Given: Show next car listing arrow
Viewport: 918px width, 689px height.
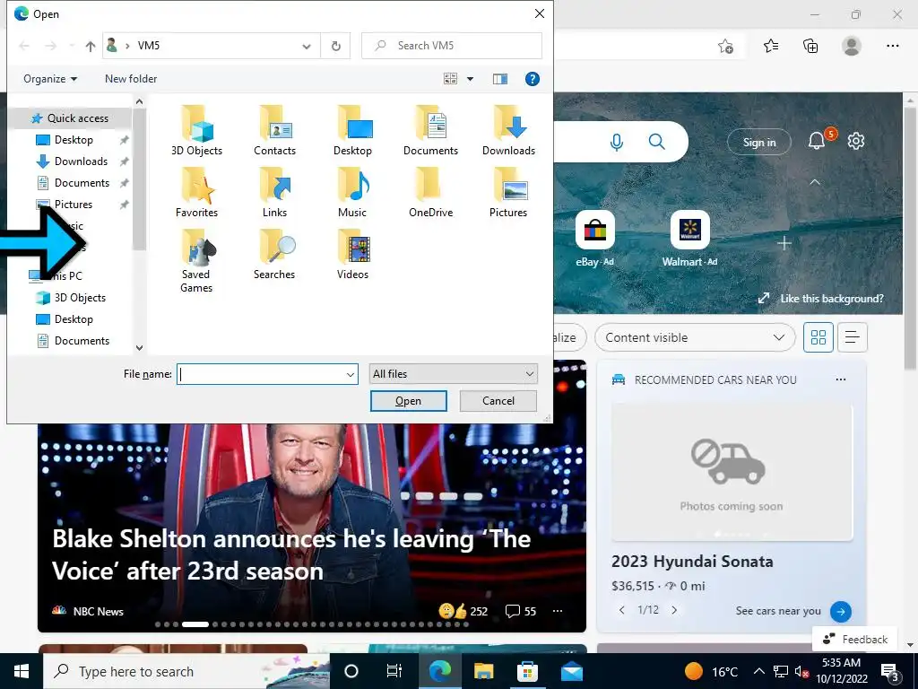Looking at the screenshot, I should 674,610.
